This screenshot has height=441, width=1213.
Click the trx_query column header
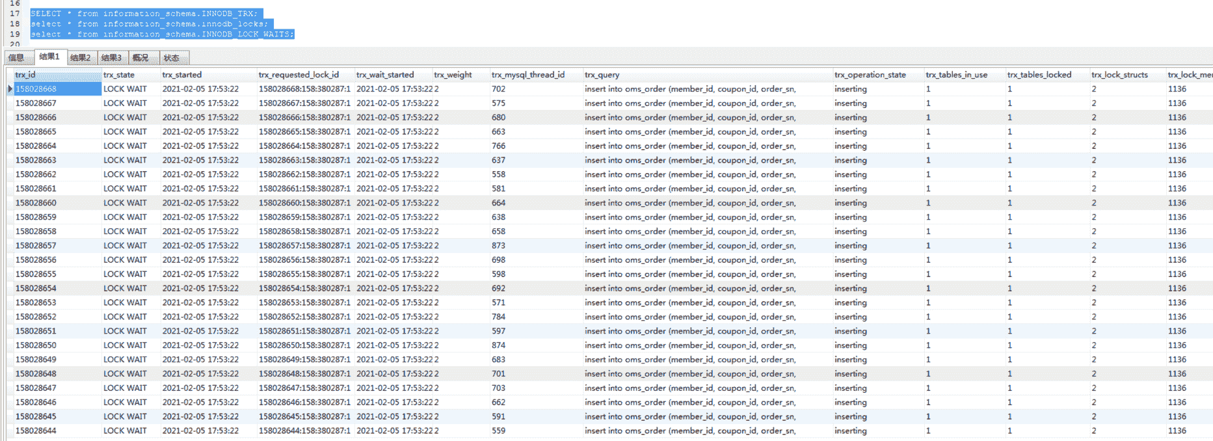708,75
